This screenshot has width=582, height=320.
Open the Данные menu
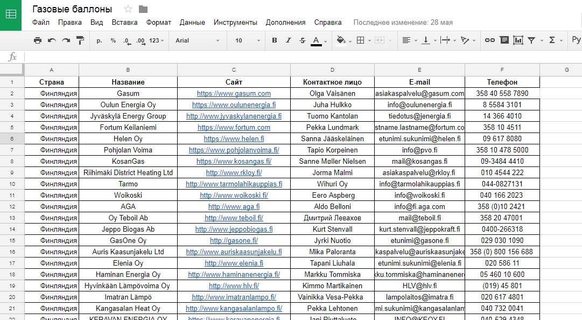tap(192, 22)
